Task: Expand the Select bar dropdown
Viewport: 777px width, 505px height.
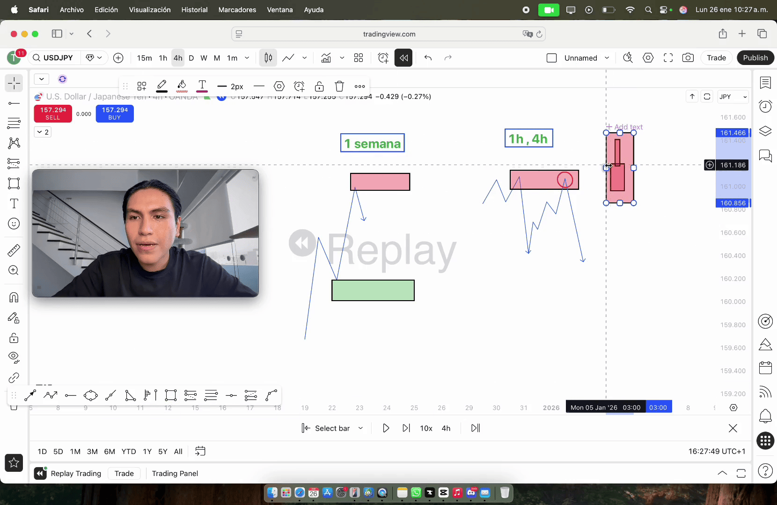Action: [x=360, y=428]
